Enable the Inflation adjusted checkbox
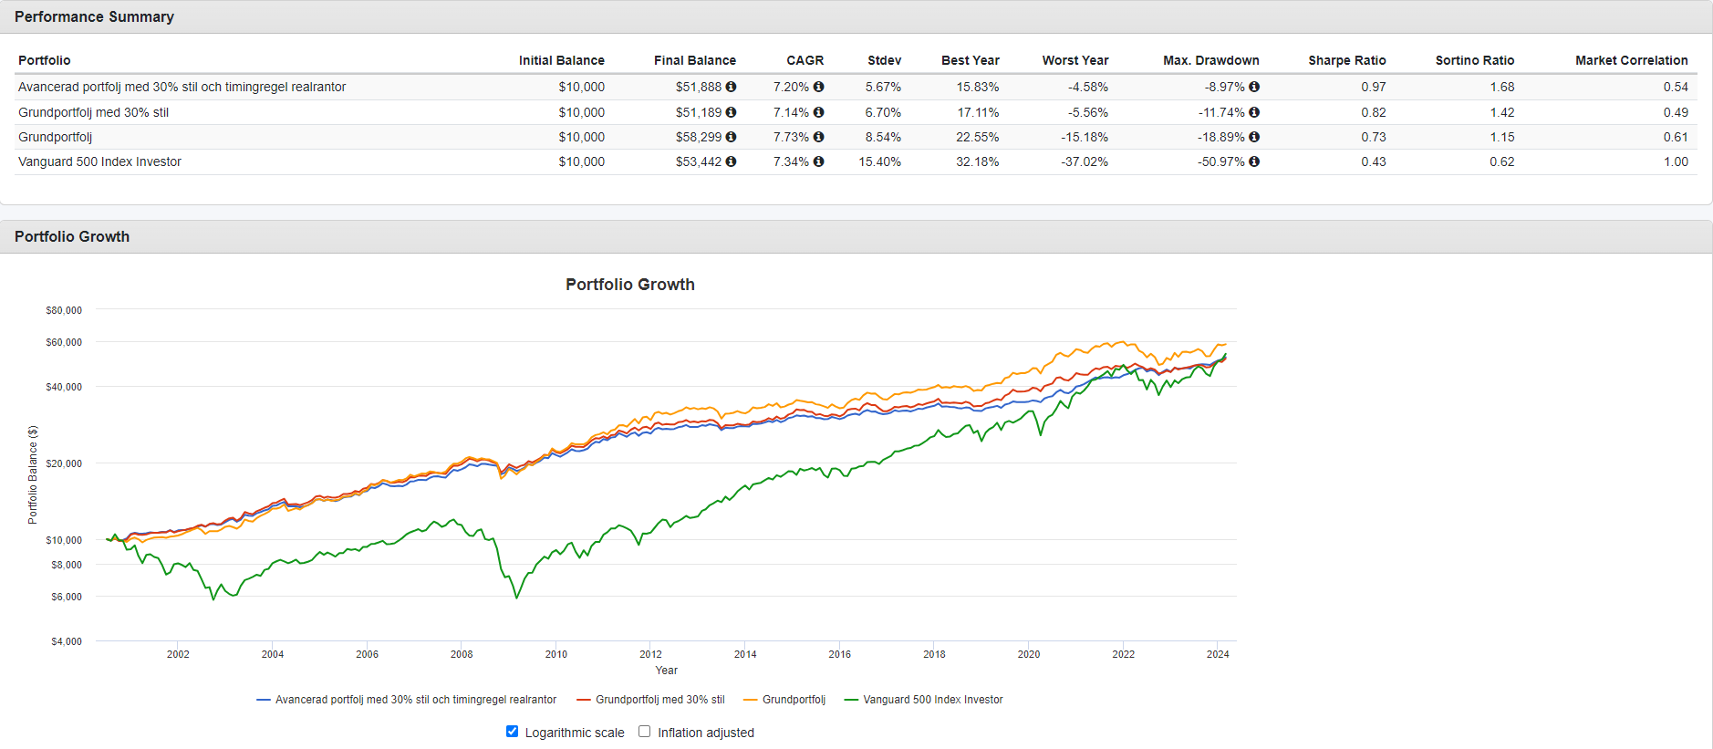This screenshot has width=1713, height=749. click(645, 732)
